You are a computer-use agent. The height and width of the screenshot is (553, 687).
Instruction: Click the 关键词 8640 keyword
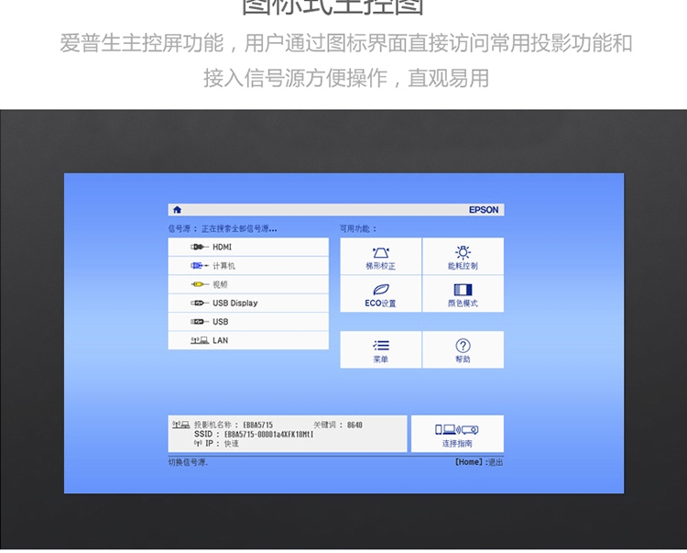(338, 426)
